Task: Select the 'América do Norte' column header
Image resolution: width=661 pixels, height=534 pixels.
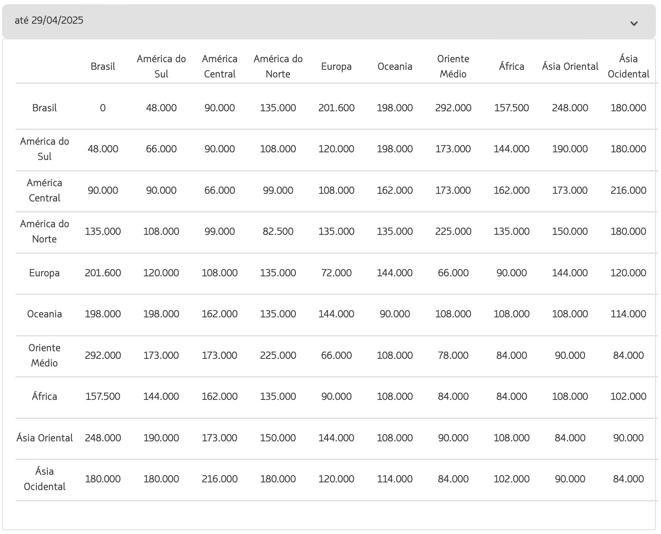Action: 278,66
